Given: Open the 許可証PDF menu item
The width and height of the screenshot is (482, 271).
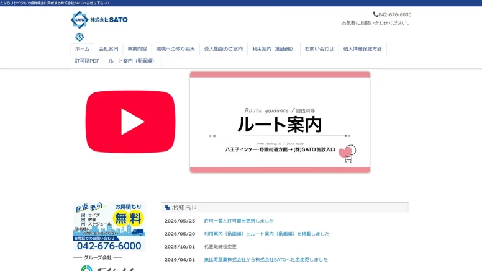Looking at the screenshot, I should click(x=88, y=61).
